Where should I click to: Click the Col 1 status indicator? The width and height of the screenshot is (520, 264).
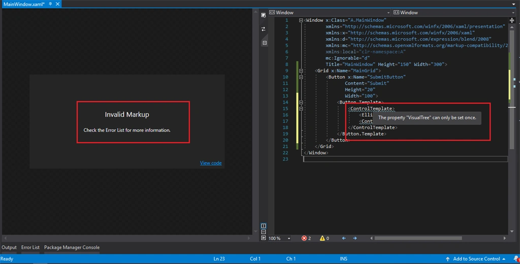(x=255, y=259)
